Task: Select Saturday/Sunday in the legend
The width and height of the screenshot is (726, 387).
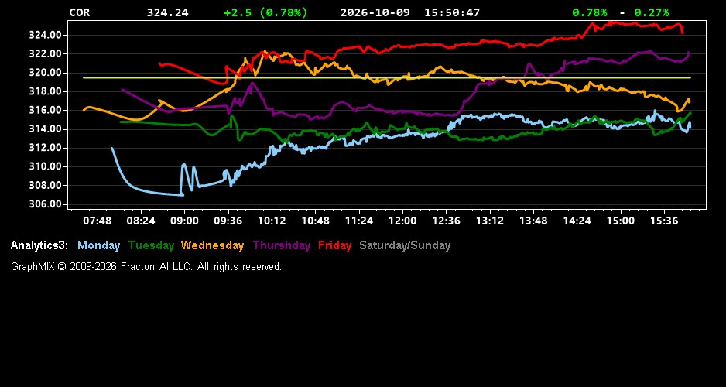Action: pos(405,246)
